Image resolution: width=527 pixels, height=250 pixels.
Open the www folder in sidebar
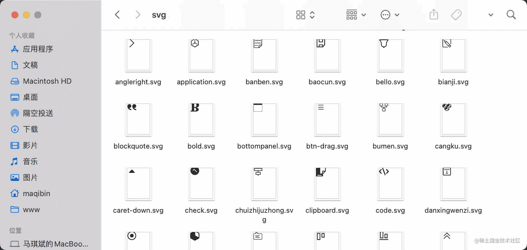[31, 210]
